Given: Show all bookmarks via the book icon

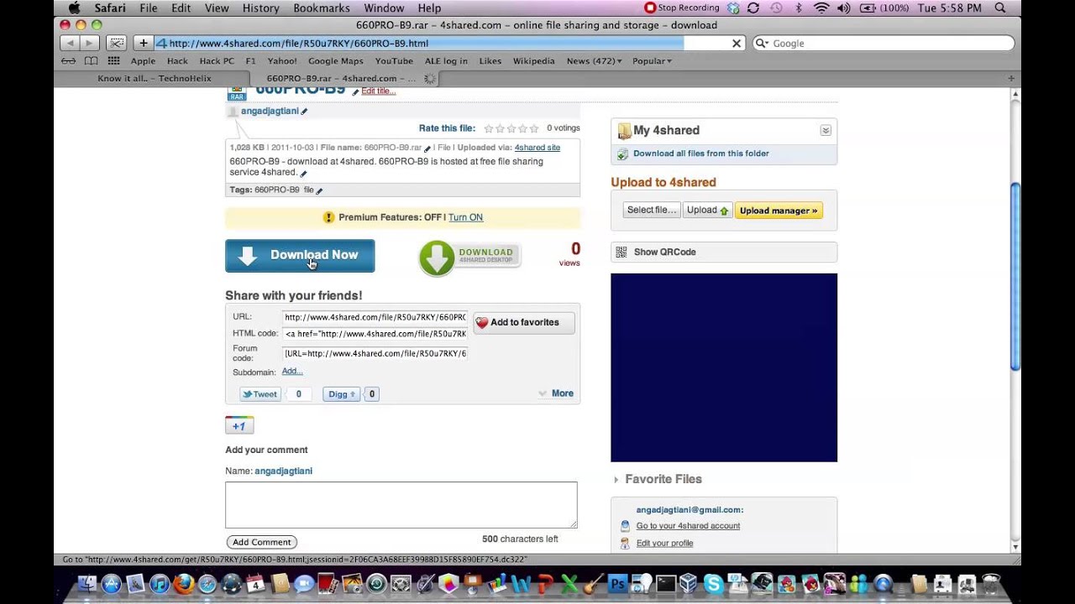Looking at the screenshot, I should click(91, 61).
